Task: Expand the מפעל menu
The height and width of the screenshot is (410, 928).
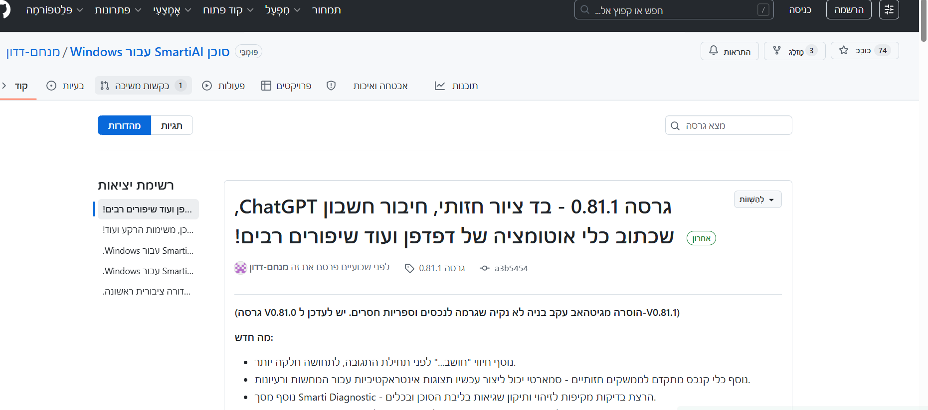Action: tap(283, 10)
